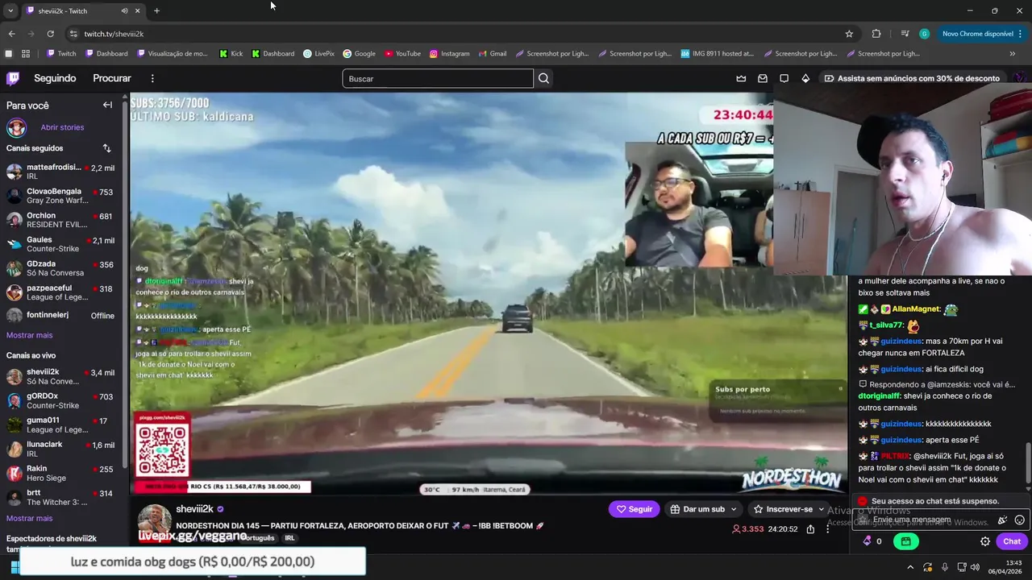
Task: Show more bookmarks overflow chevron
Action: coord(1013,54)
